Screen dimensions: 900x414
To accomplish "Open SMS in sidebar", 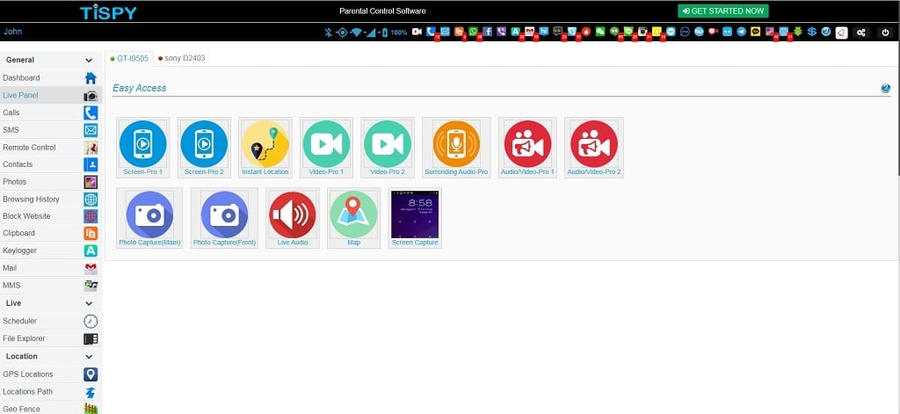I will (51, 130).
